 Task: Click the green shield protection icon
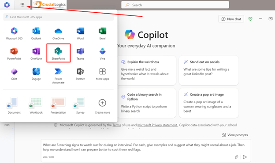tap(250, 19)
